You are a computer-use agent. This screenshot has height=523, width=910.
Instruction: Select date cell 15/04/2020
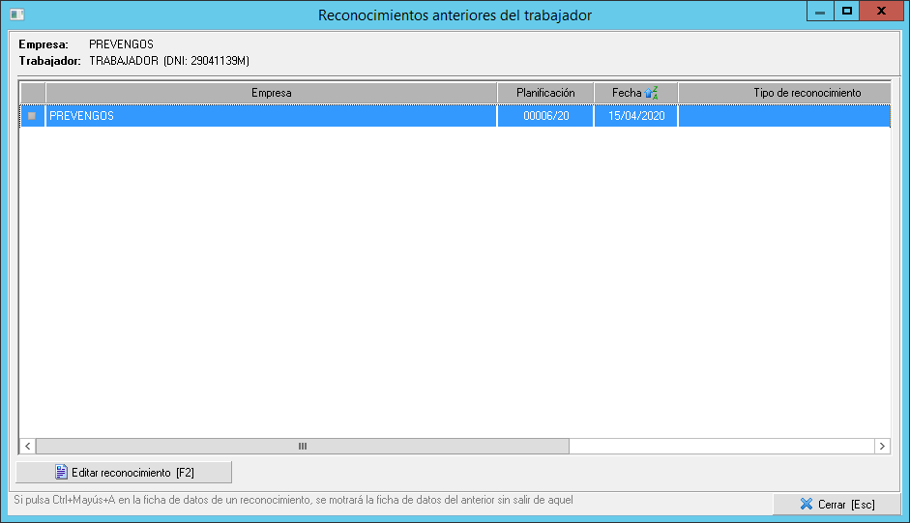coord(636,115)
